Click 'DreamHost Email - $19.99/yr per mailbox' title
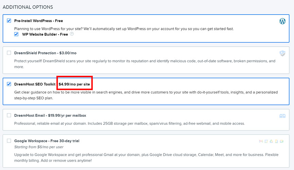The width and height of the screenshot is (294, 170). [50, 116]
